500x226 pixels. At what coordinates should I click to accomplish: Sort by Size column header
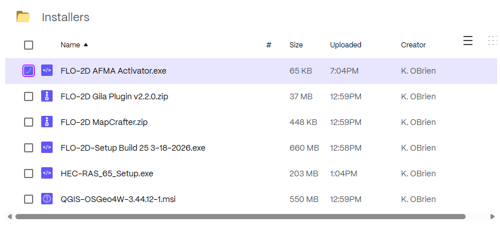pos(296,45)
